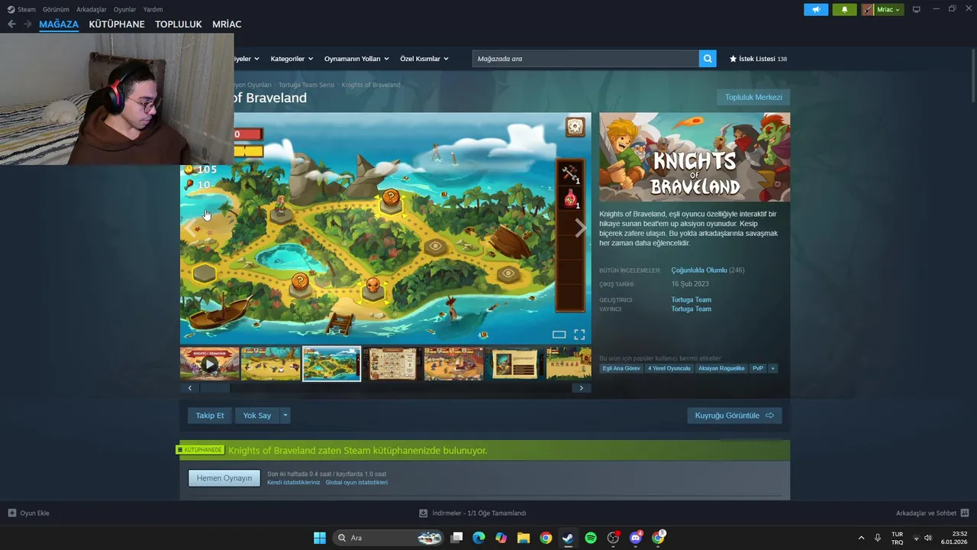977x550 pixels.
Task: Open Steam notifications bell
Action: coord(844,10)
